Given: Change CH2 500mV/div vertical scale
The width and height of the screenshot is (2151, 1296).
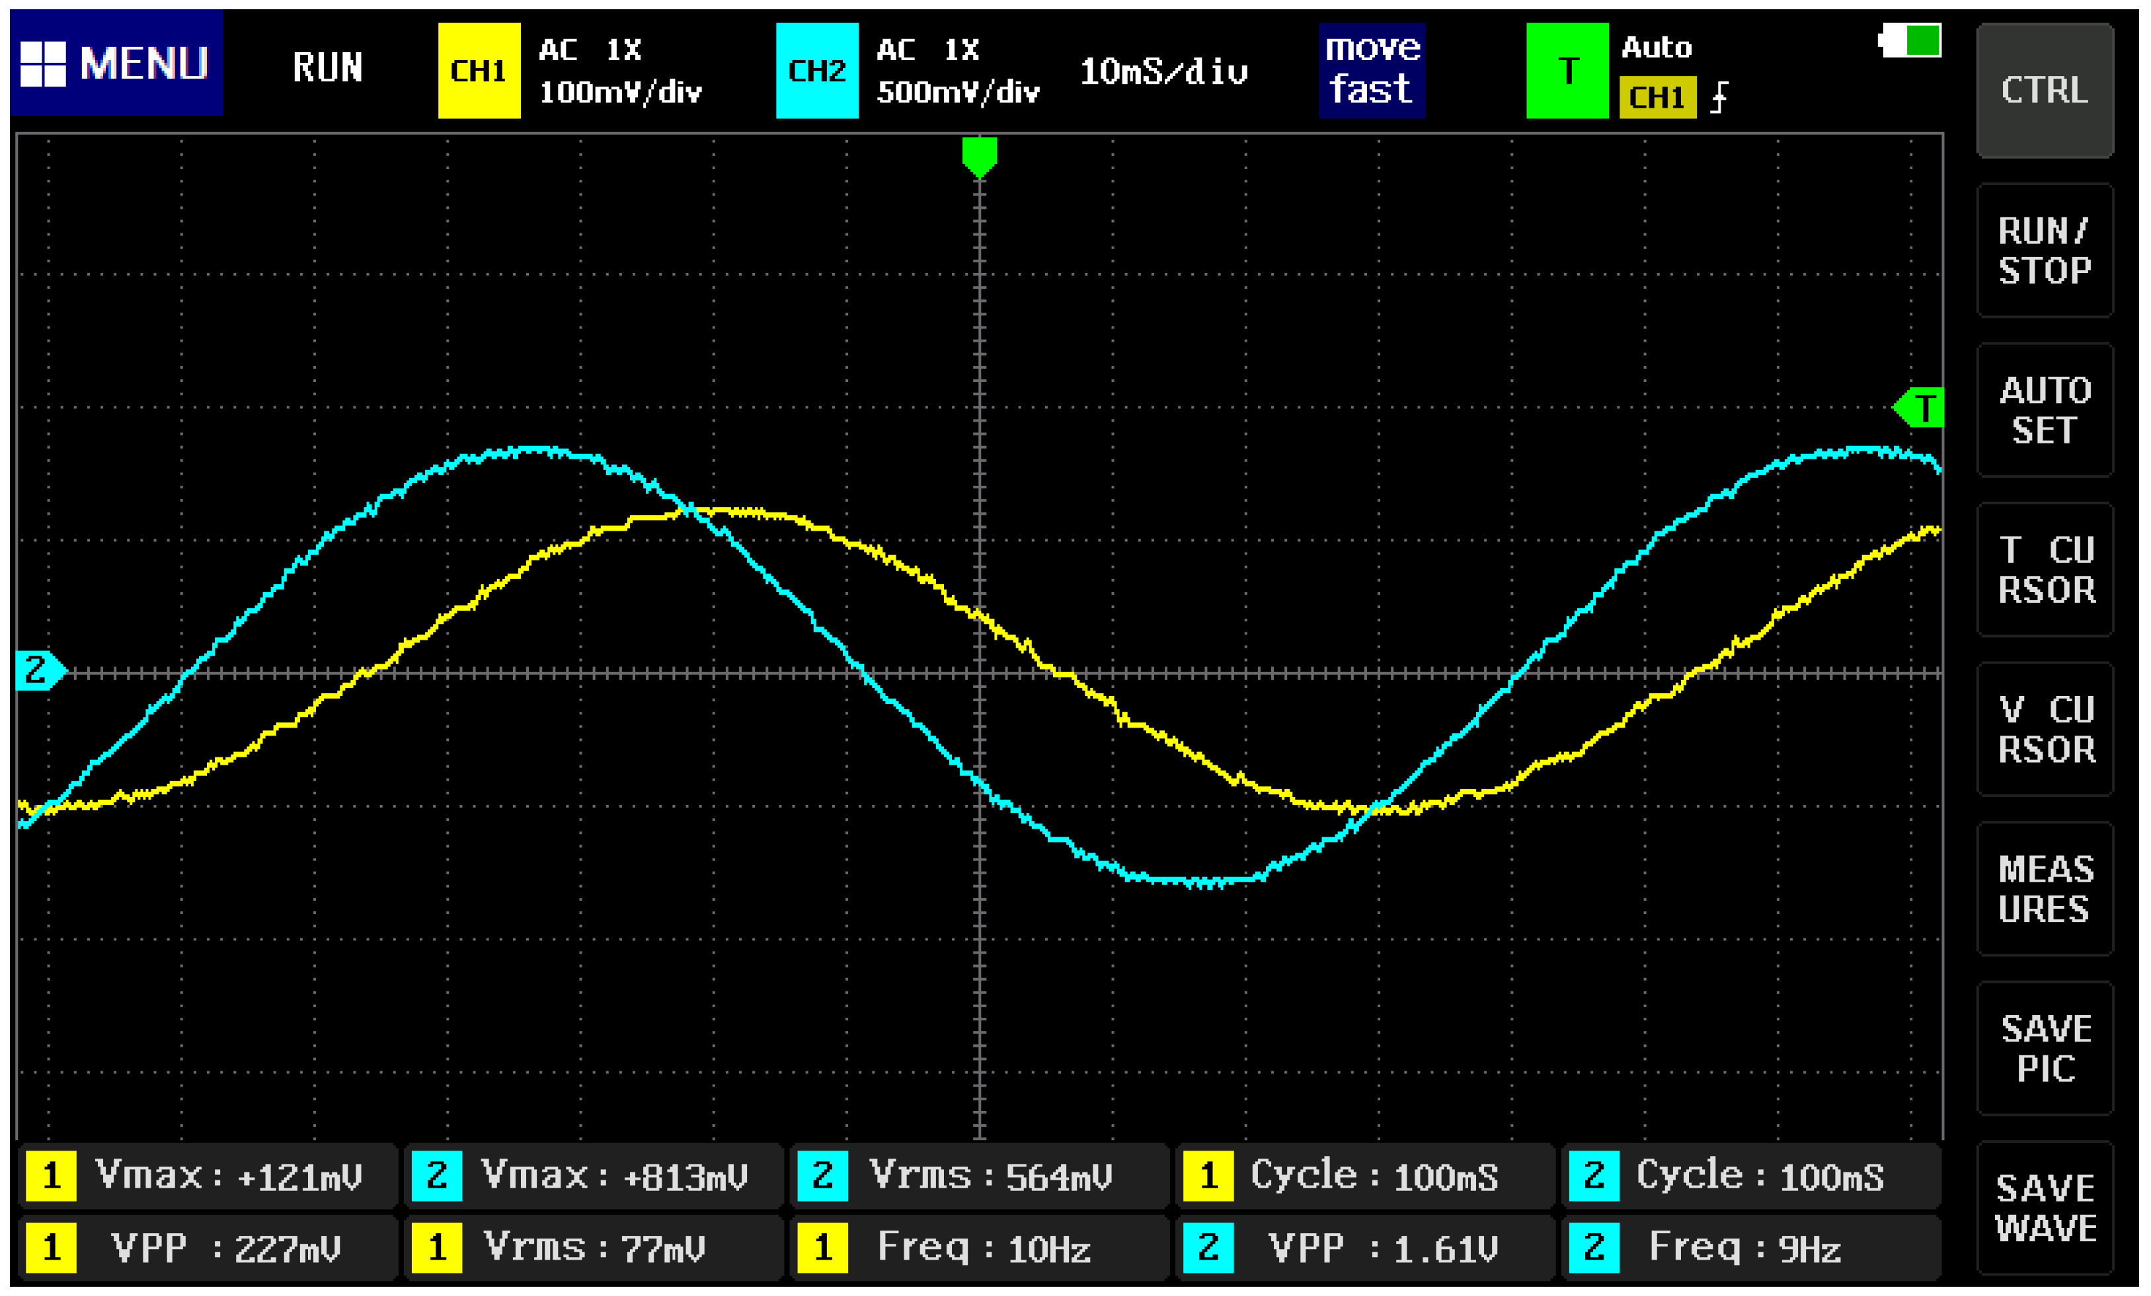Looking at the screenshot, I should click(958, 93).
